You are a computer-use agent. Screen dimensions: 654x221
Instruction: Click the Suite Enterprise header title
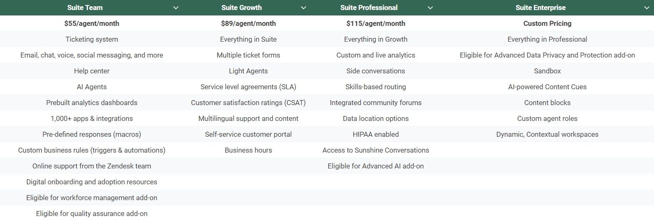(x=541, y=8)
